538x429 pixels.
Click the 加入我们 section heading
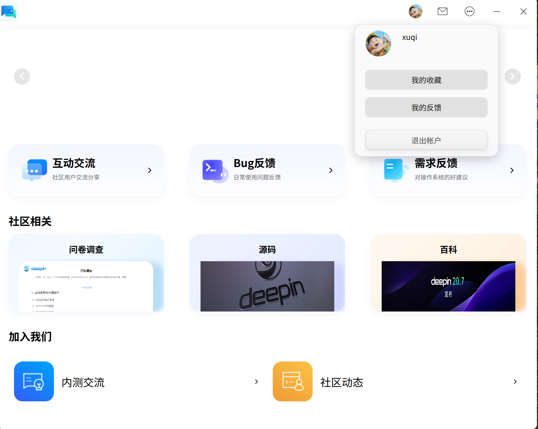click(30, 337)
